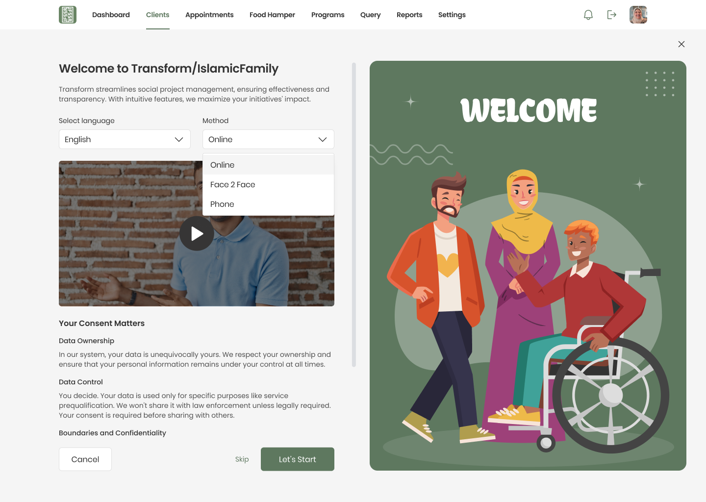706x502 pixels.
Task: Cancel the welcome onboarding
Action: 85,459
